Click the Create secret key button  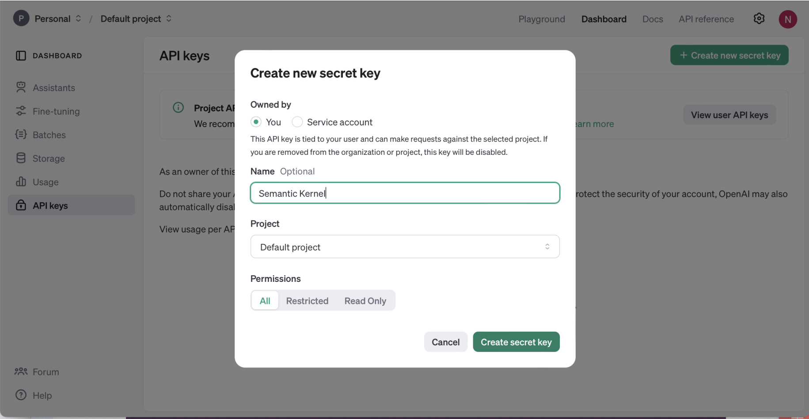[516, 342]
